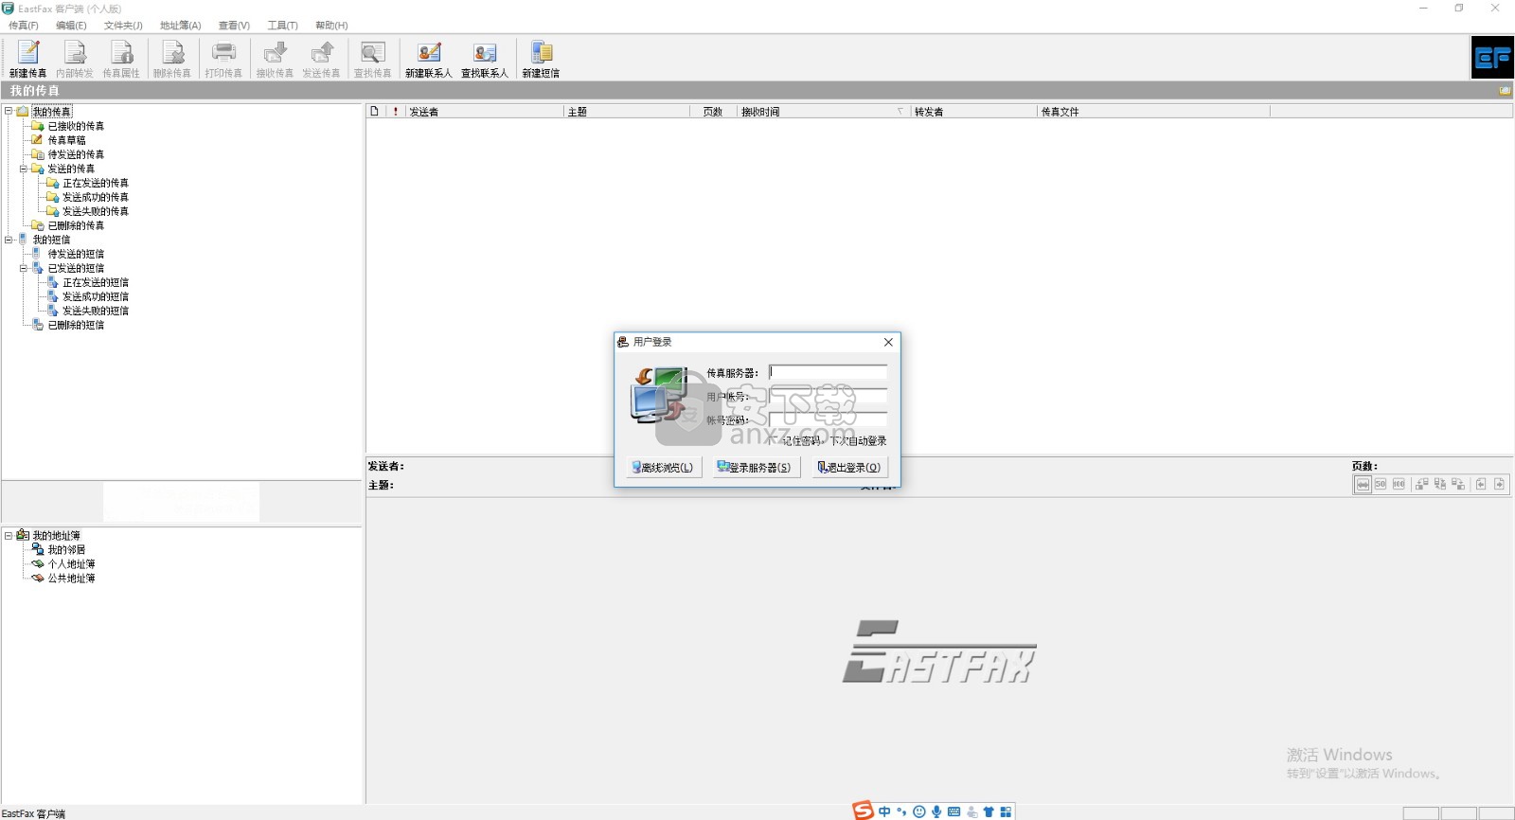Click the previous page arrow icon
Image resolution: width=1515 pixels, height=820 pixels.
[x=1481, y=485]
